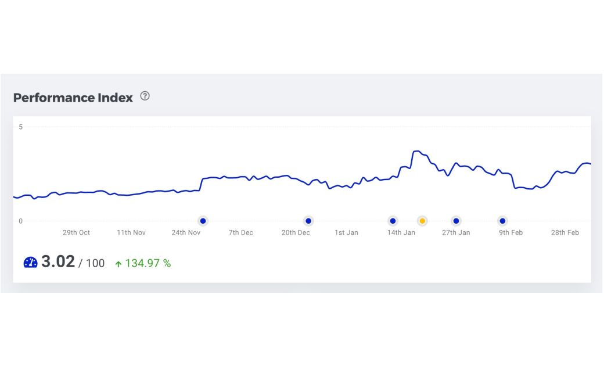Click the Performance Index heading

(x=73, y=98)
